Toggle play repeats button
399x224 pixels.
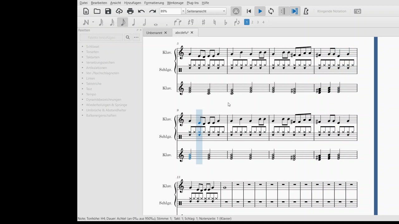pos(283,11)
